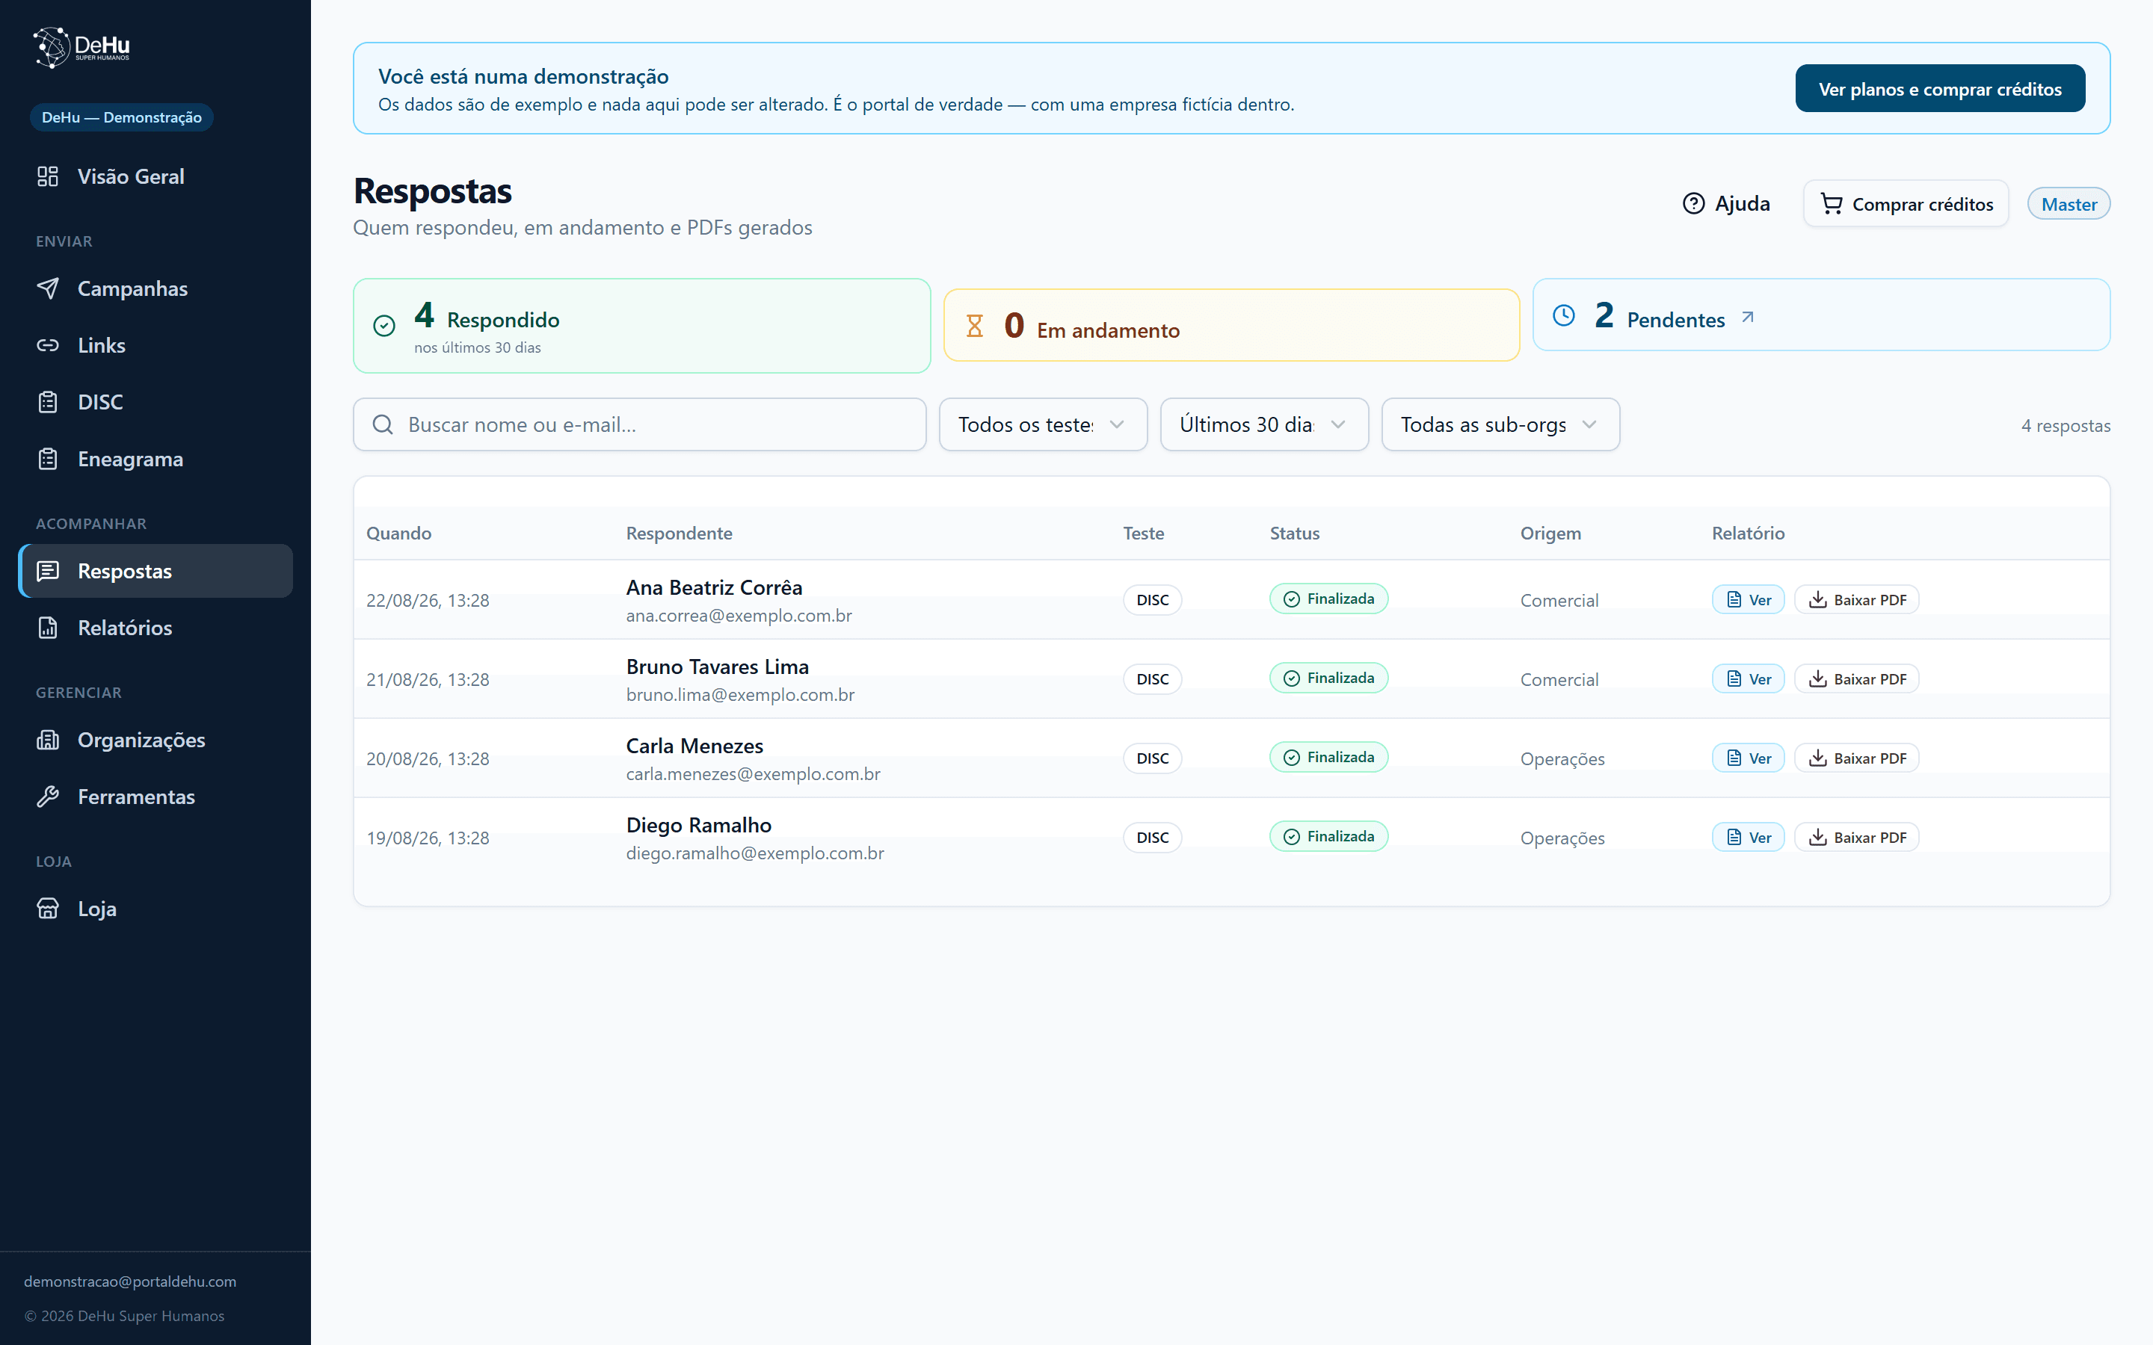Open the Ajuda help link
This screenshot has width=2153, height=1345.
click(1726, 204)
